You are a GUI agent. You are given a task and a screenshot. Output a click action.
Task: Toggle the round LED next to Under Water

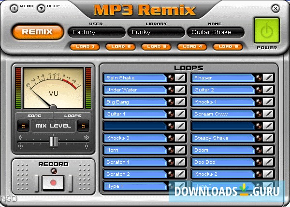[x=171, y=90]
